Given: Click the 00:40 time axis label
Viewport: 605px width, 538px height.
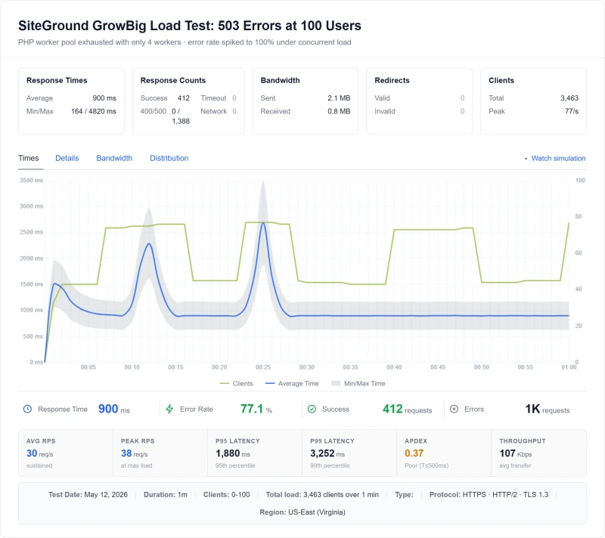Looking at the screenshot, I should tap(394, 367).
